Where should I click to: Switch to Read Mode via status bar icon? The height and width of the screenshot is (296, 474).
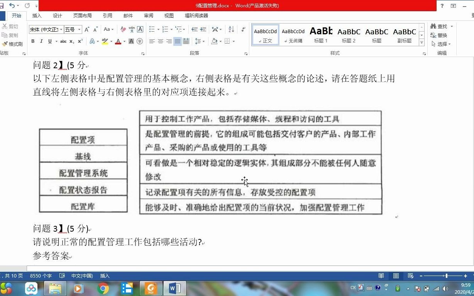(381, 276)
